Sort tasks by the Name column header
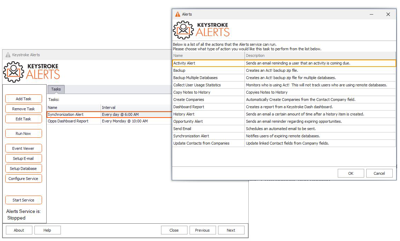The width and height of the screenshot is (400, 241). coord(74,107)
